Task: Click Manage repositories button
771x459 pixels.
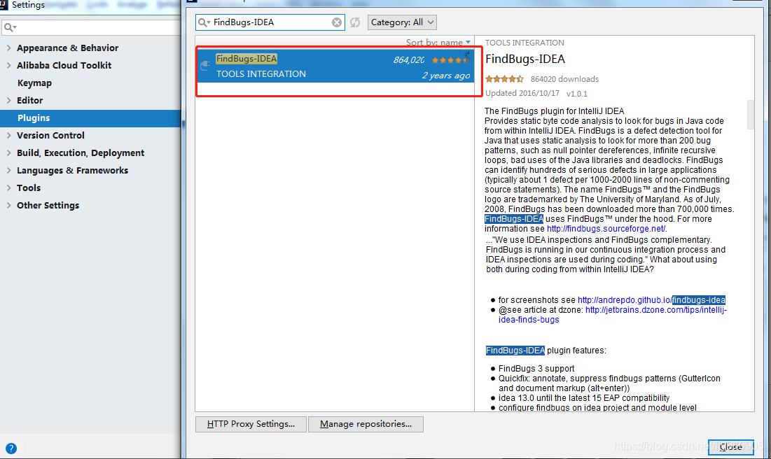Action: tap(366, 424)
